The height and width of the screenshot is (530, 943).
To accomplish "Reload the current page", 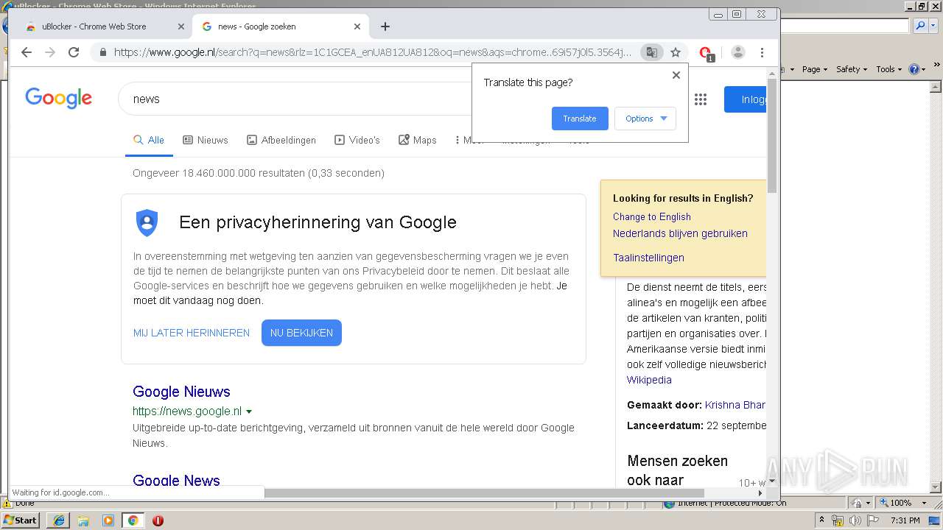I will point(74,52).
